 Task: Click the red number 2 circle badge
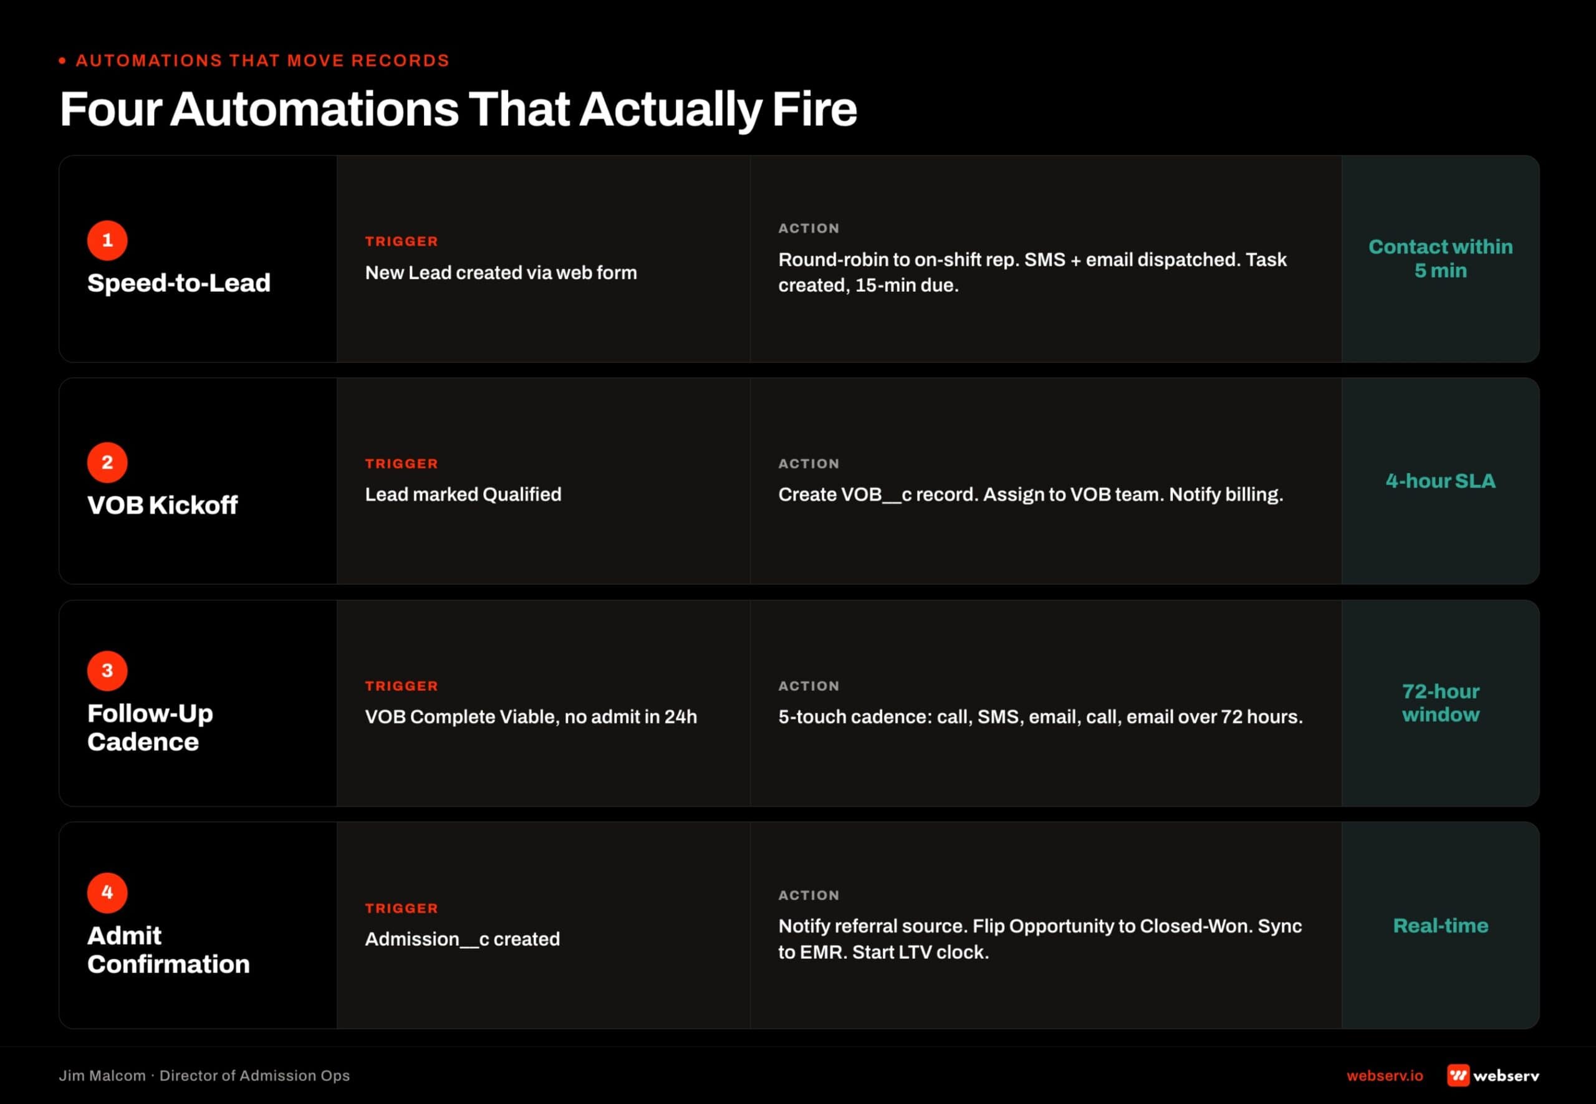point(107,463)
